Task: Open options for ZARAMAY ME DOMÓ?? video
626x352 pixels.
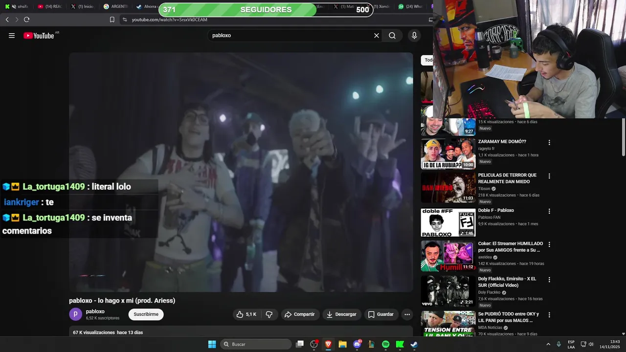Action: click(x=549, y=143)
